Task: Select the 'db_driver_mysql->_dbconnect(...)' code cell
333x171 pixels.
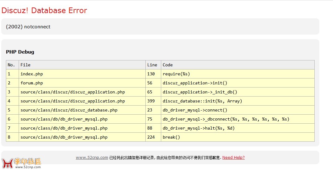Action: pyautogui.click(x=238, y=119)
